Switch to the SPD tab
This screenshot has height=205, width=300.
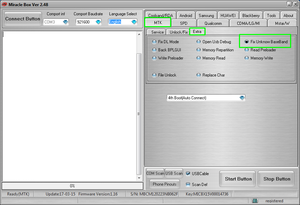pos(184,23)
